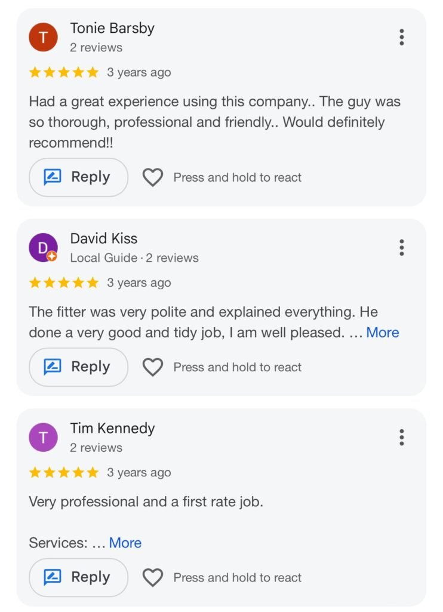Click the heart icon on Tonie Barsby's review
This screenshot has height=612, width=443.
click(153, 177)
